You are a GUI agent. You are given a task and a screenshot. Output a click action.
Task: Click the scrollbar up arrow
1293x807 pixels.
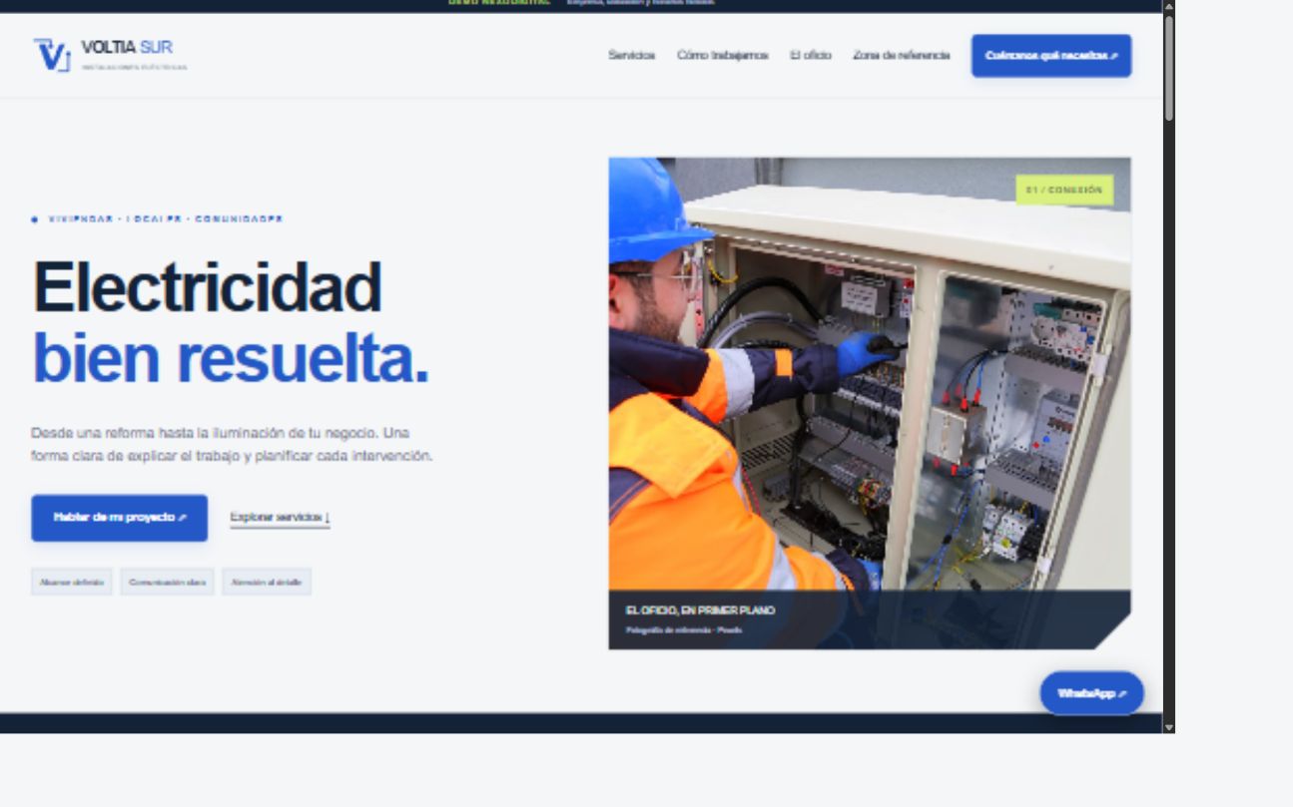(1168, 6)
